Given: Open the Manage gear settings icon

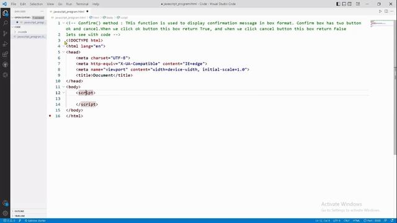Looking at the screenshot, I should point(5,213).
